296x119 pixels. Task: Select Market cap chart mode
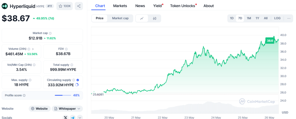pyautogui.click(x=120, y=18)
